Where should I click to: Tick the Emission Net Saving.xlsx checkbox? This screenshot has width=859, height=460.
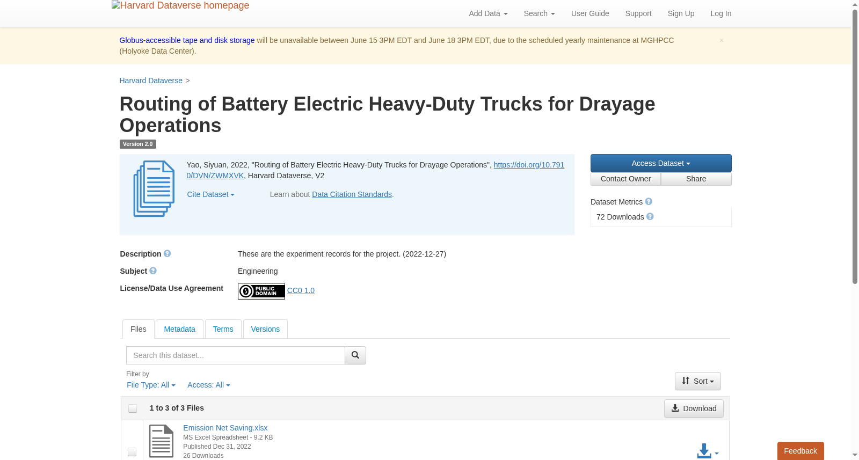pyautogui.click(x=132, y=452)
